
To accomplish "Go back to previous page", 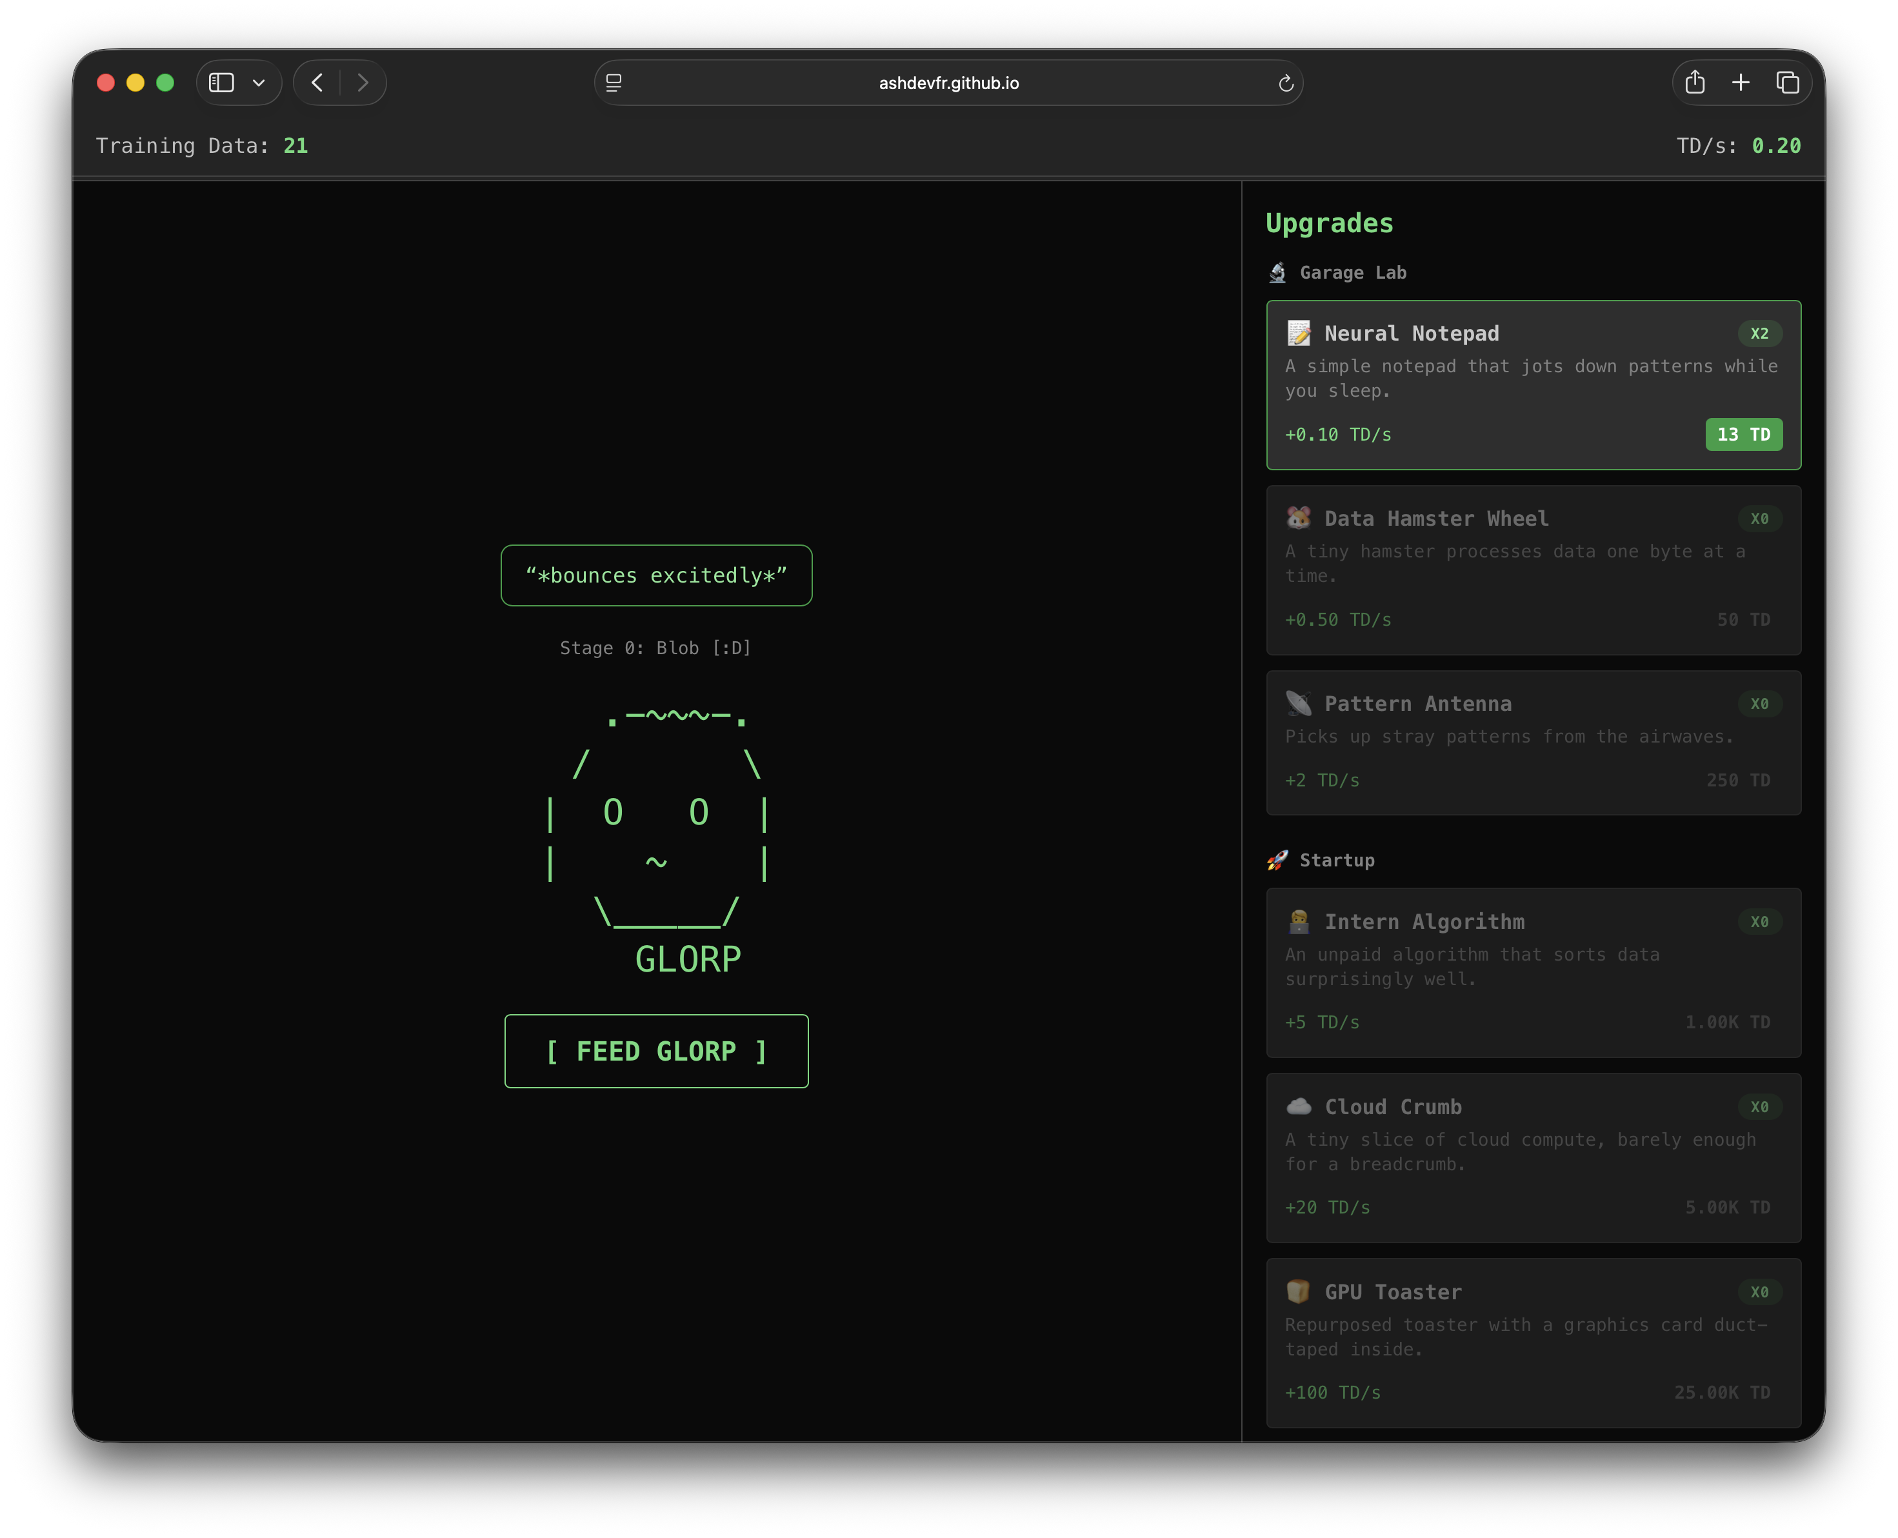I will (x=317, y=83).
